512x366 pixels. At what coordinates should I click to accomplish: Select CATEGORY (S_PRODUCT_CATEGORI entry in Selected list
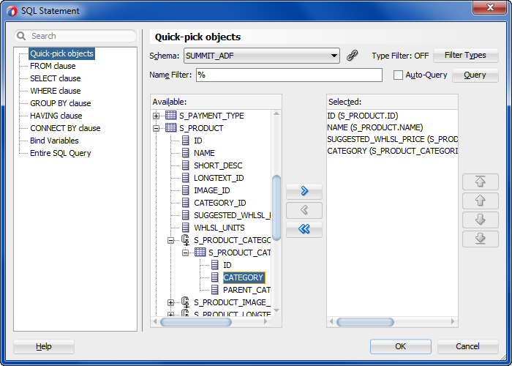392,151
